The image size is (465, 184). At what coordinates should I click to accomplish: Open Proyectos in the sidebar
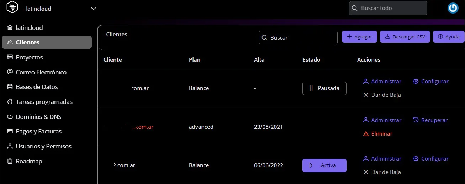29,57
